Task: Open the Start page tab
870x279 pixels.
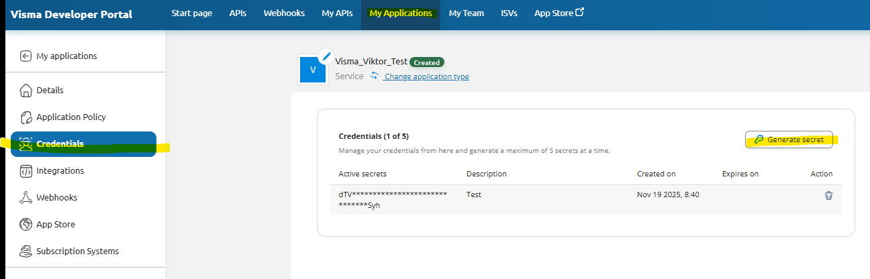Action: coord(192,13)
